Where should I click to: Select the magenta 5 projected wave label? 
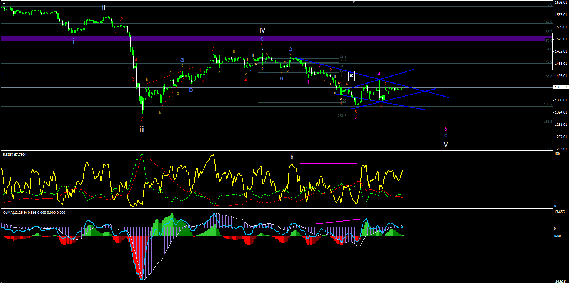(446, 129)
